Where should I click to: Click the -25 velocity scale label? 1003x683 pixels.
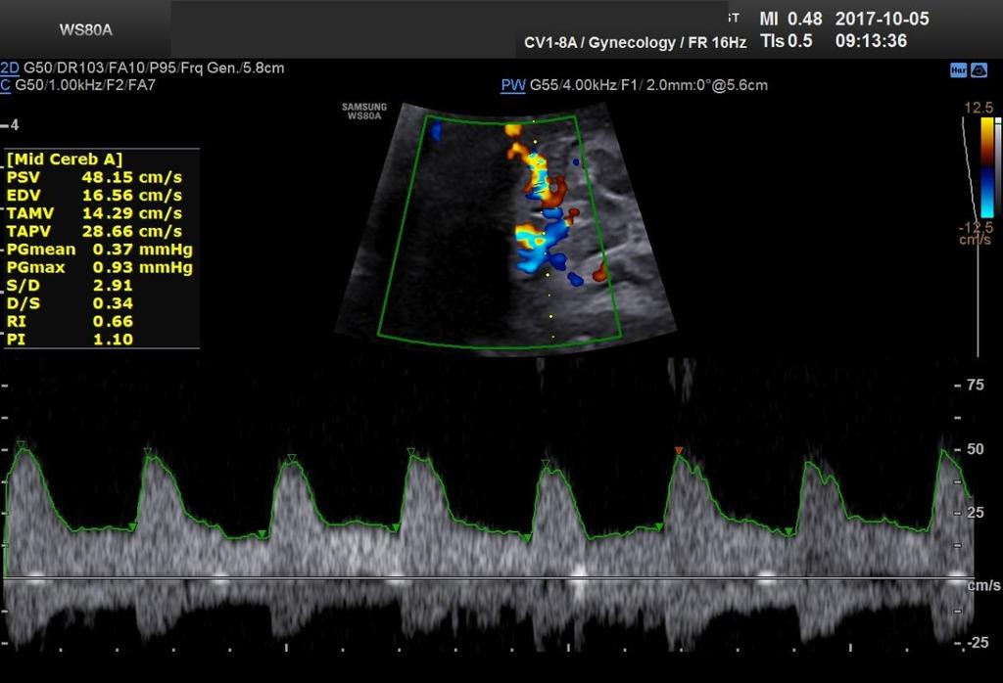pos(977,643)
